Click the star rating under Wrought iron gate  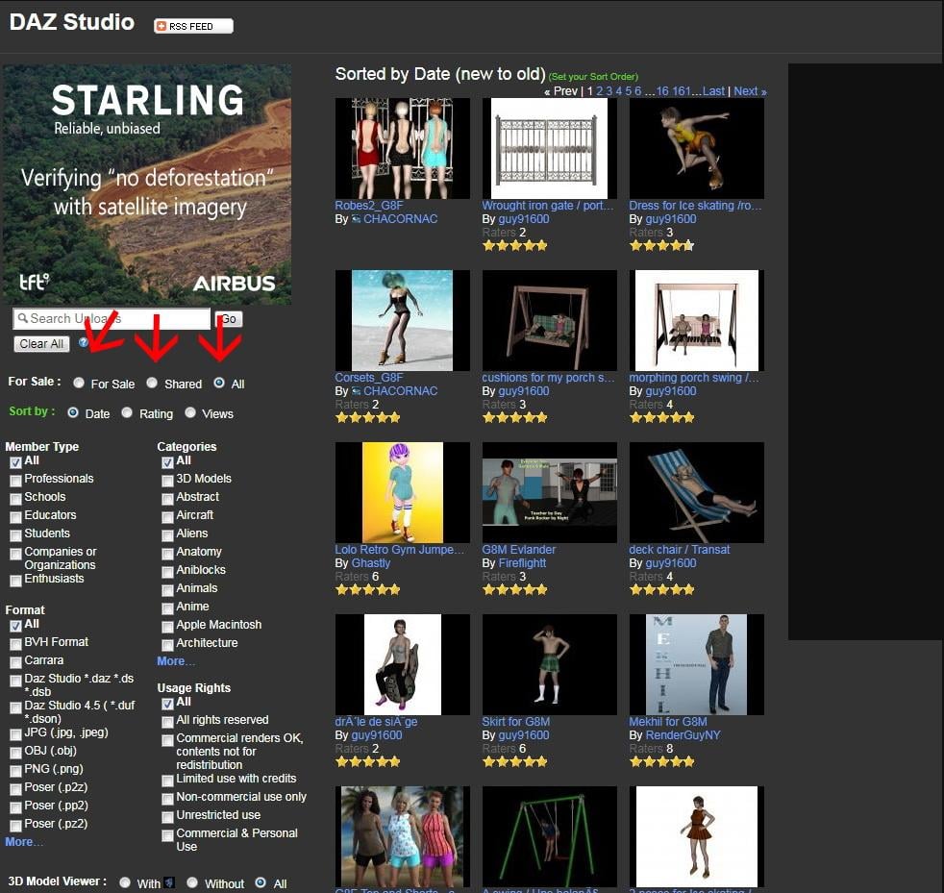tap(514, 246)
